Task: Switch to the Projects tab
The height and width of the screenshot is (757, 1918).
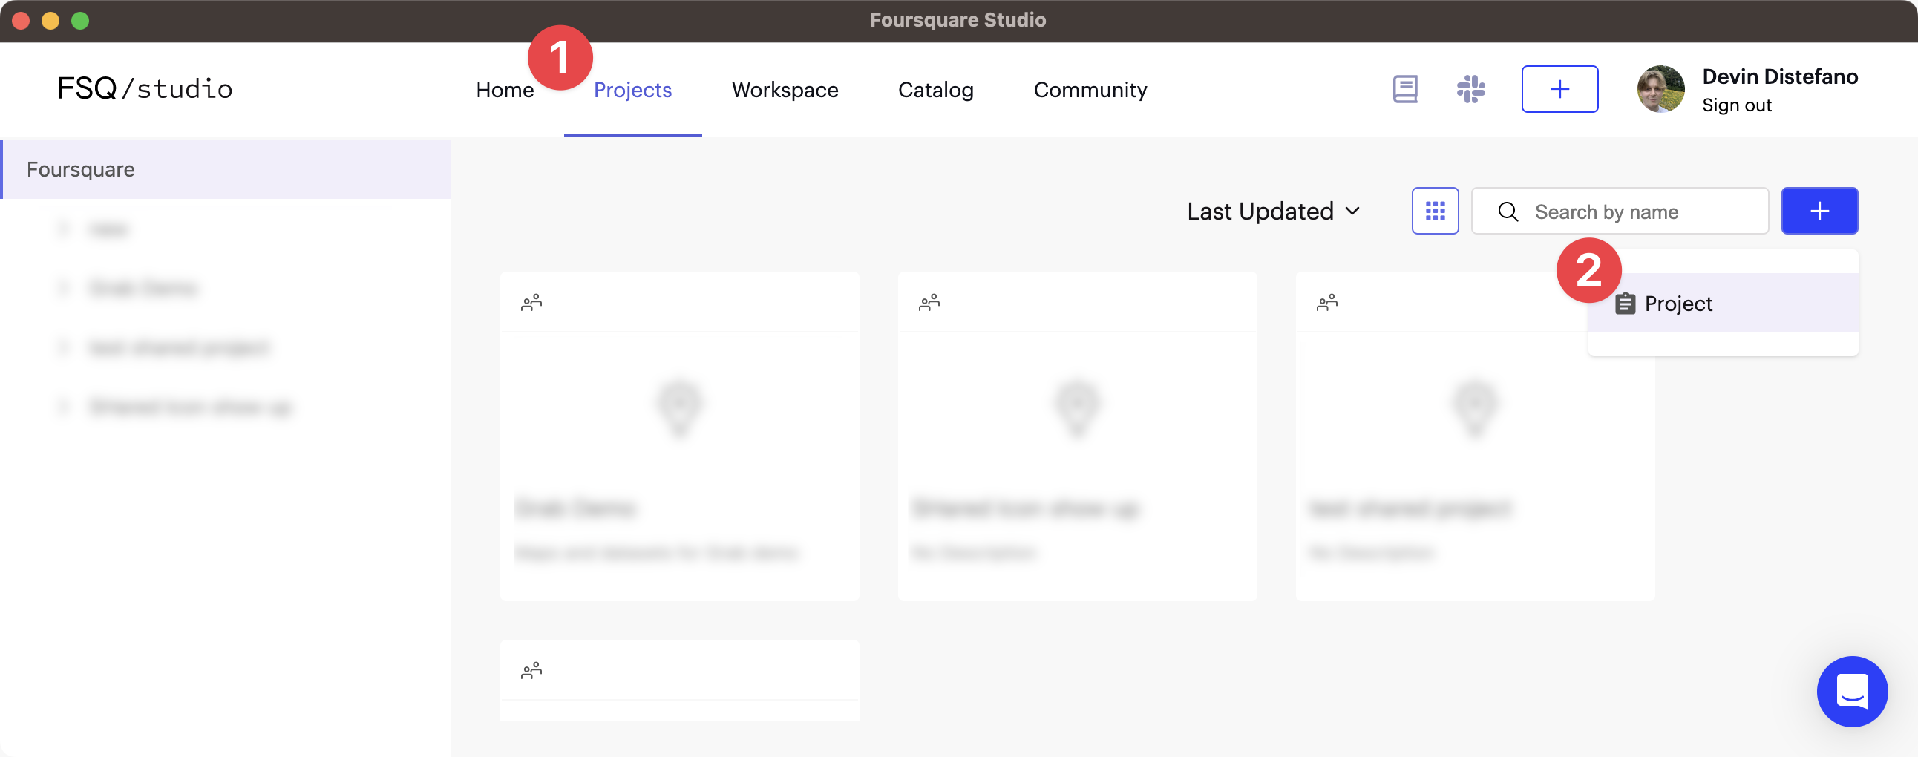Action: (632, 90)
